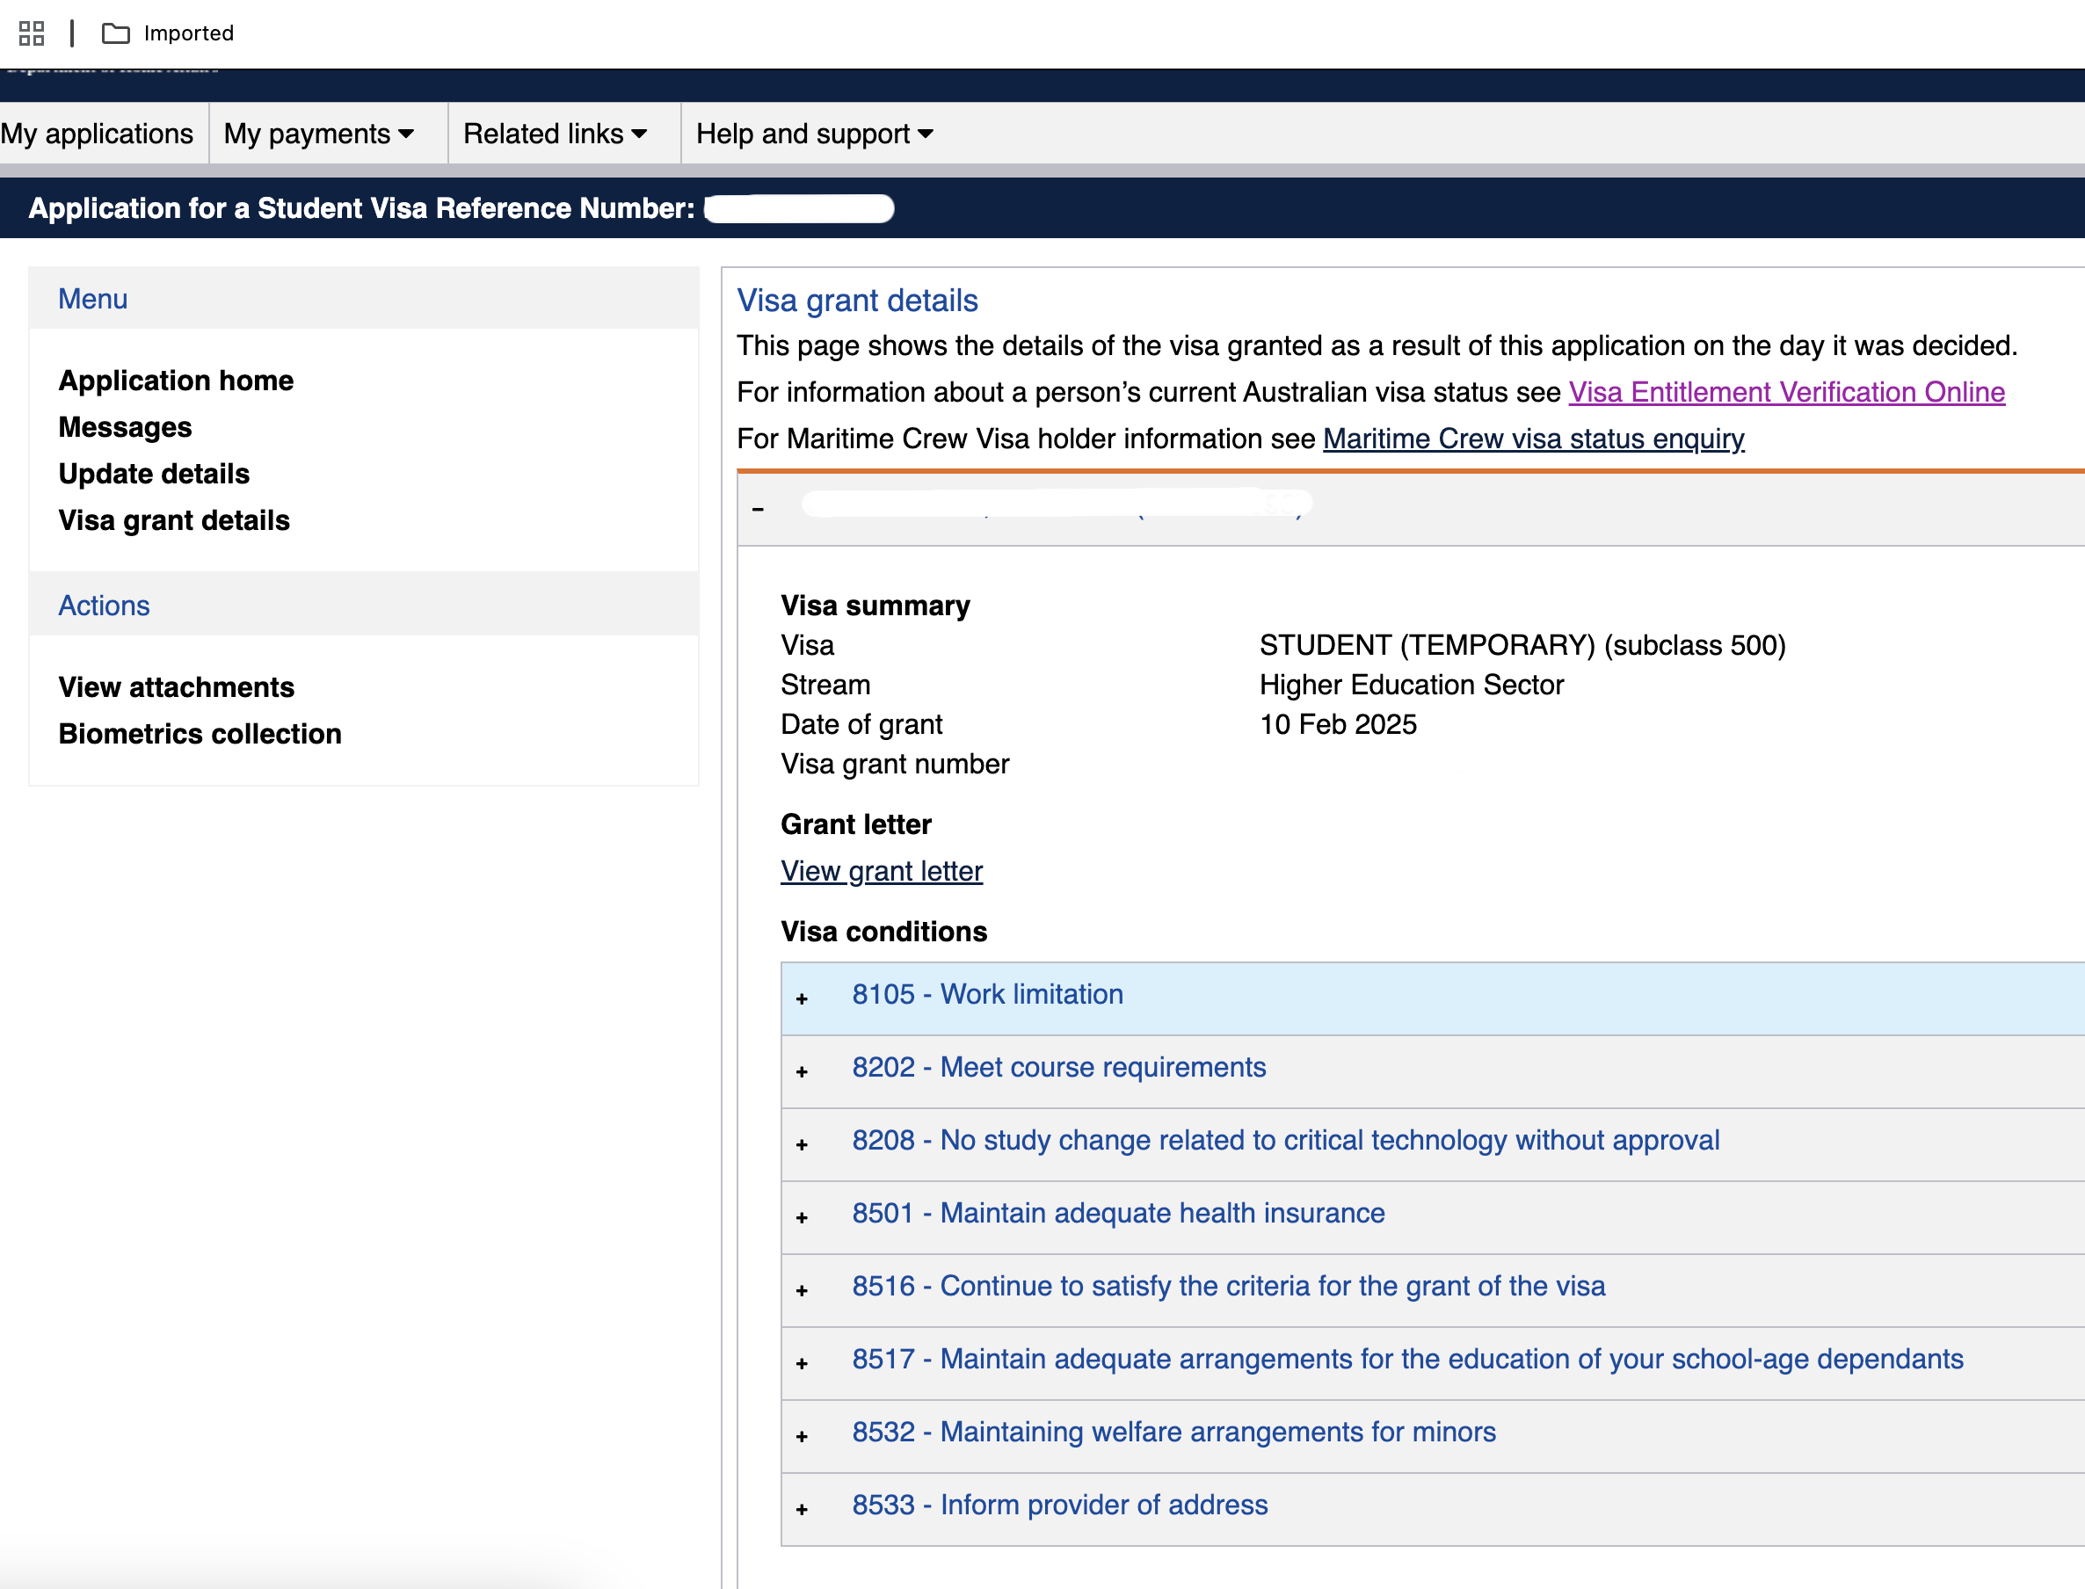Open the Related links dropdown
The width and height of the screenshot is (2085, 1589).
pos(556,134)
